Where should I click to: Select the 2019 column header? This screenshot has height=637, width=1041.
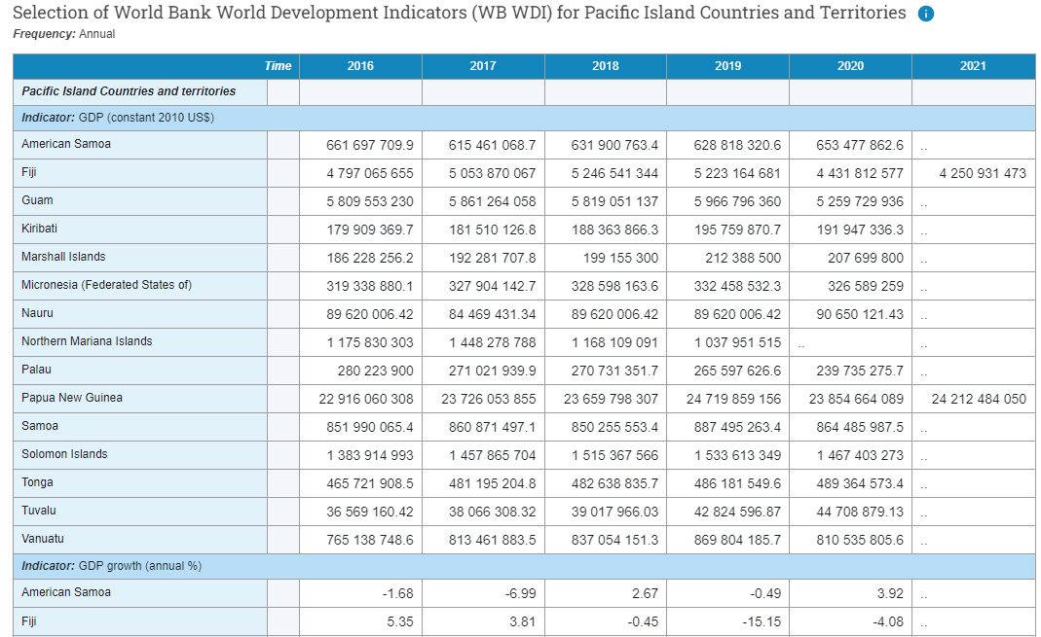727,65
